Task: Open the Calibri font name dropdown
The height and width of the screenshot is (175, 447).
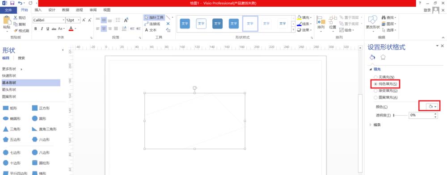Action: (x=63, y=20)
